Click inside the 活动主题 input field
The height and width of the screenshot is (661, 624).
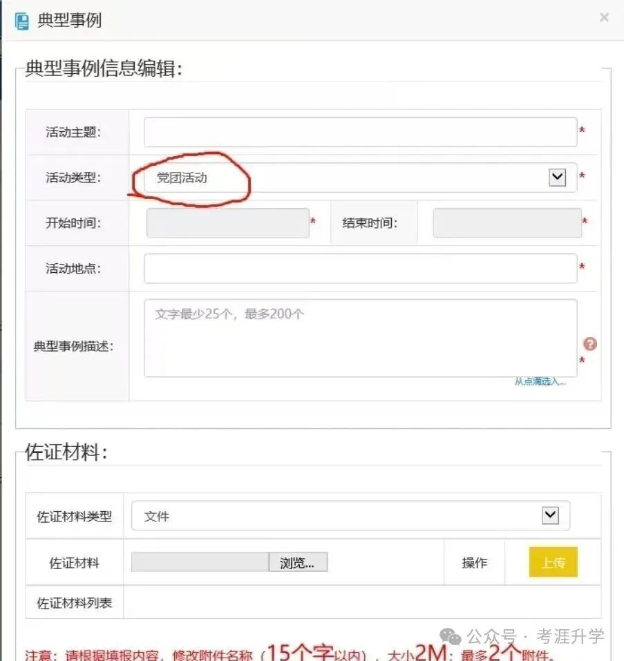click(360, 131)
